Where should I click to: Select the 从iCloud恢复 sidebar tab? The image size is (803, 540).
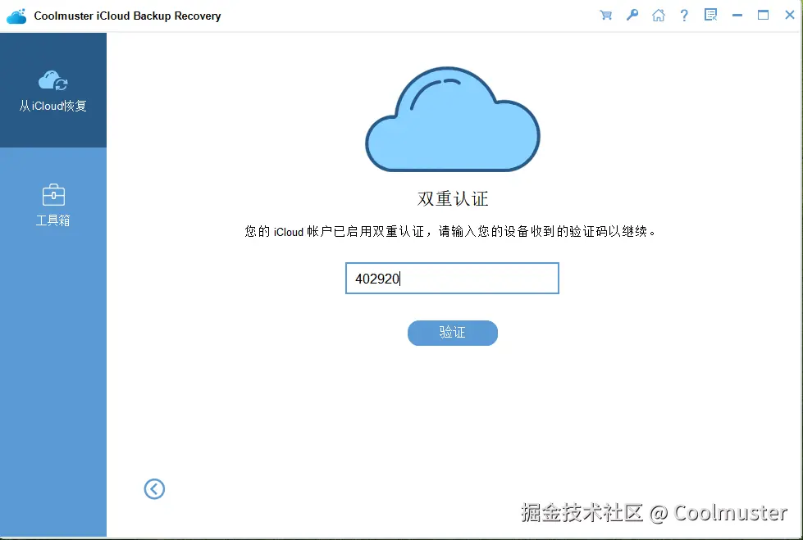[52, 92]
